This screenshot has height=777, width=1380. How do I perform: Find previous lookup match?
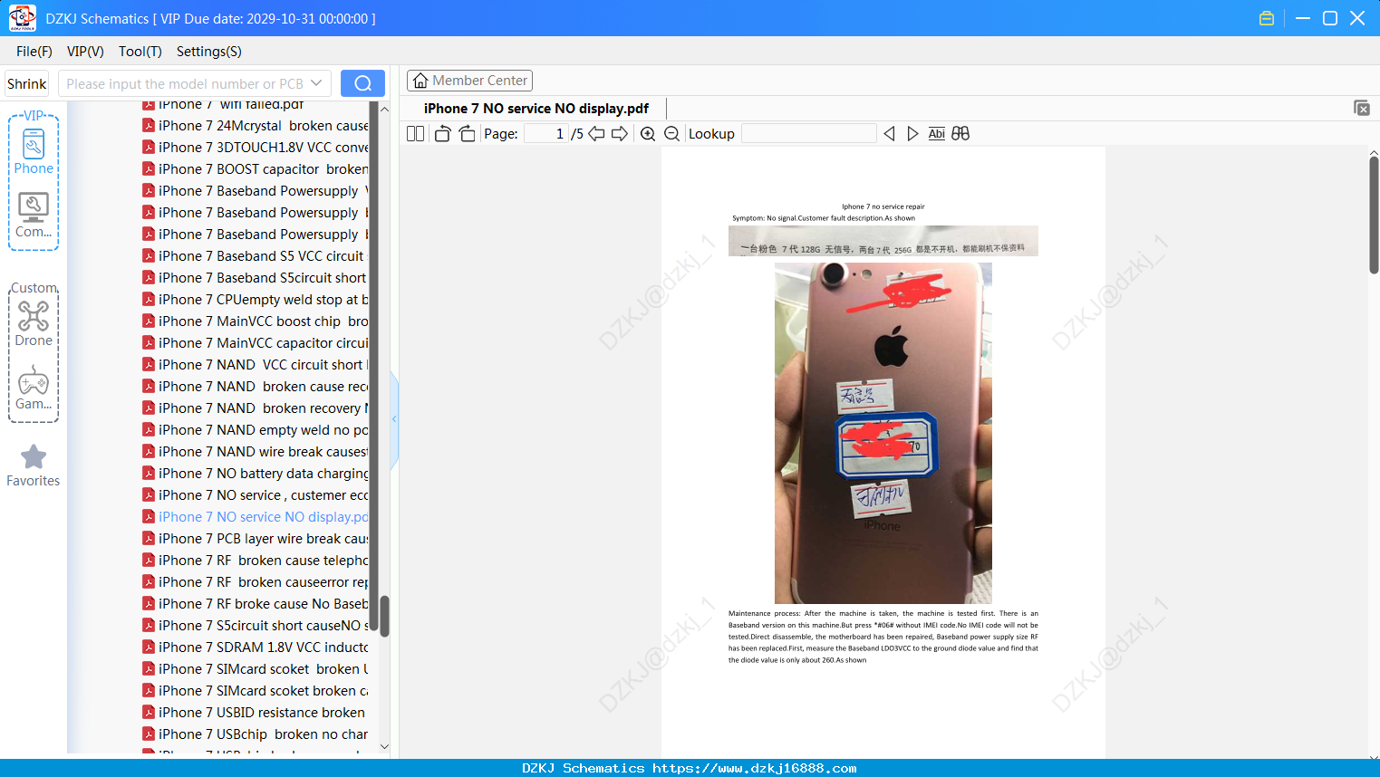(889, 134)
